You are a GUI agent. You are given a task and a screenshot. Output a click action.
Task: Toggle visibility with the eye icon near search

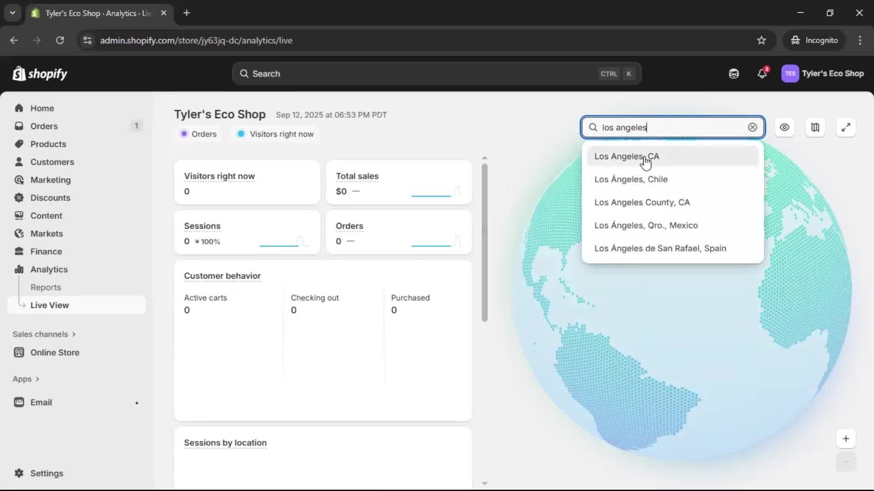pos(785,127)
